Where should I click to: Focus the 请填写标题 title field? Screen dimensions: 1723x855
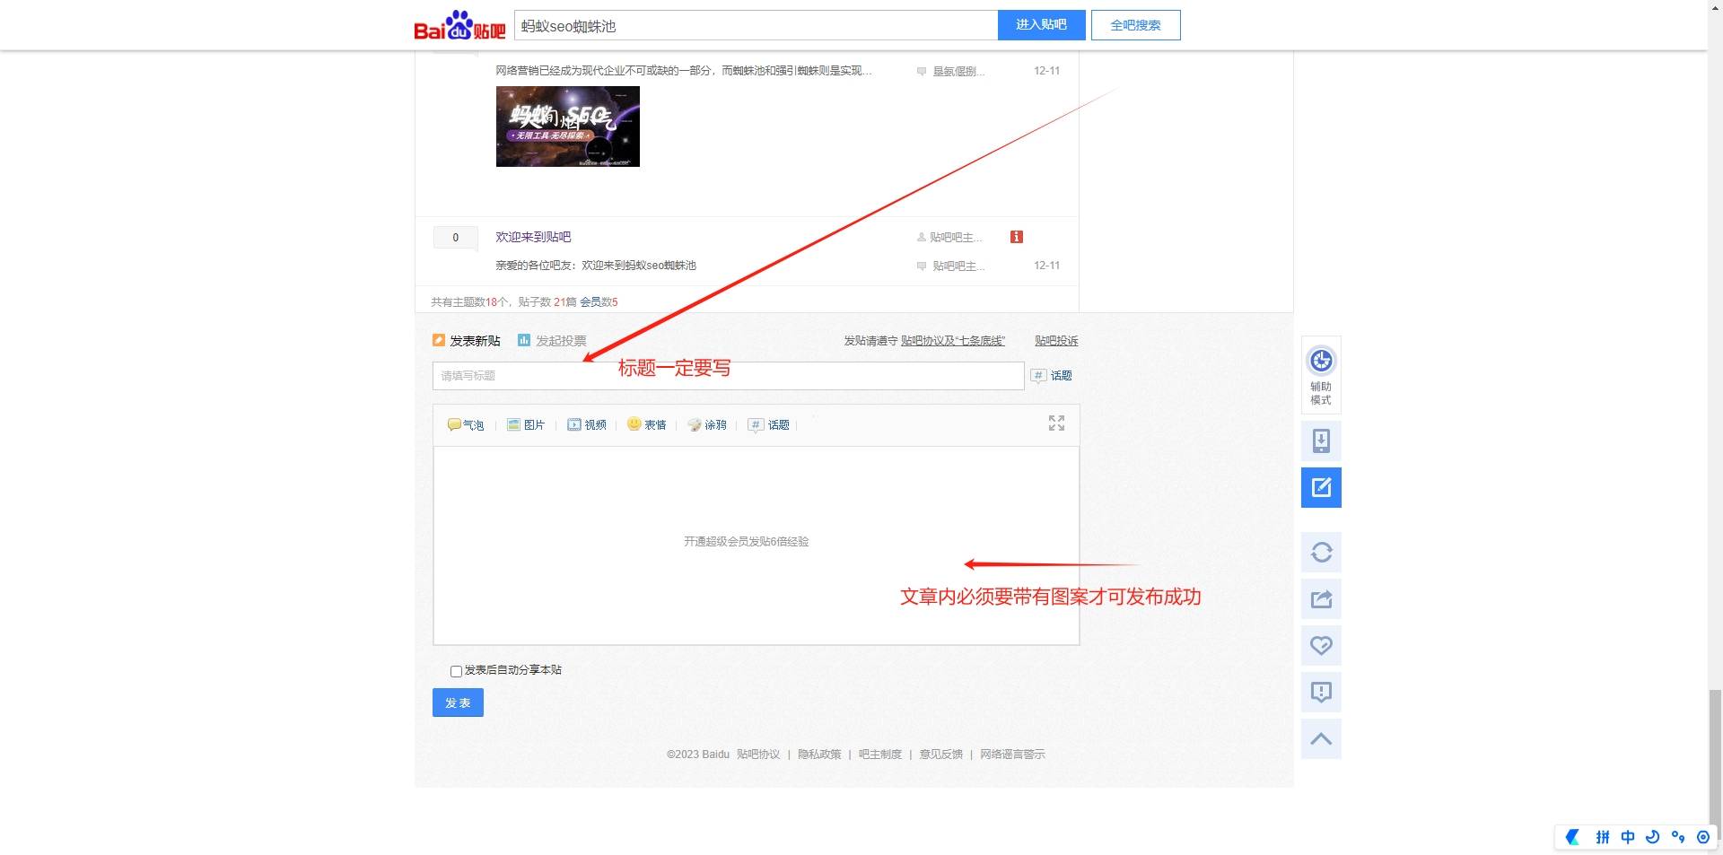pos(728,376)
